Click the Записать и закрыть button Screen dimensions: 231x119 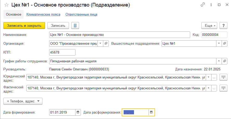tap(24, 26)
